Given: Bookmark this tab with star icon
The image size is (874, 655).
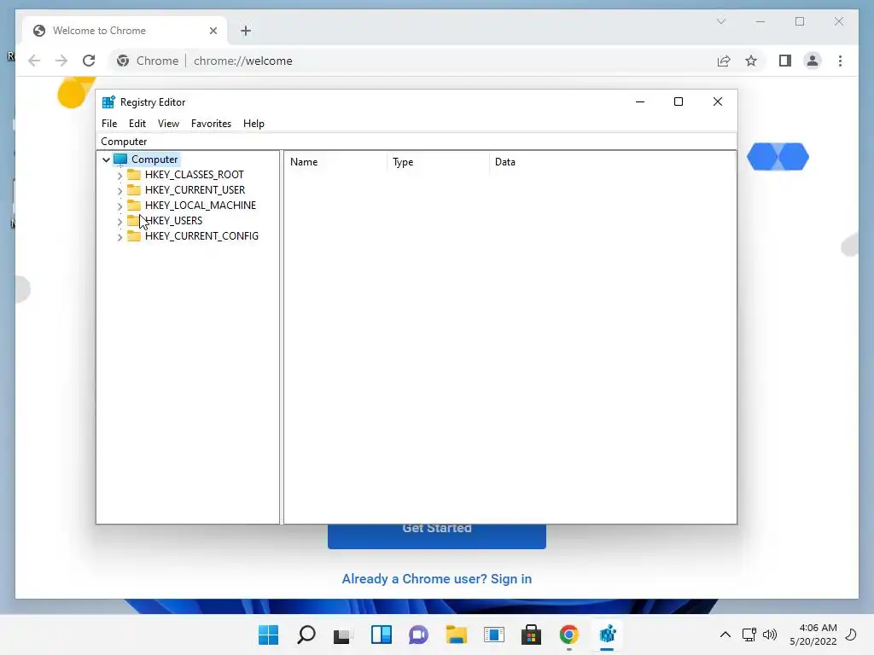Looking at the screenshot, I should click(x=751, y=61).
